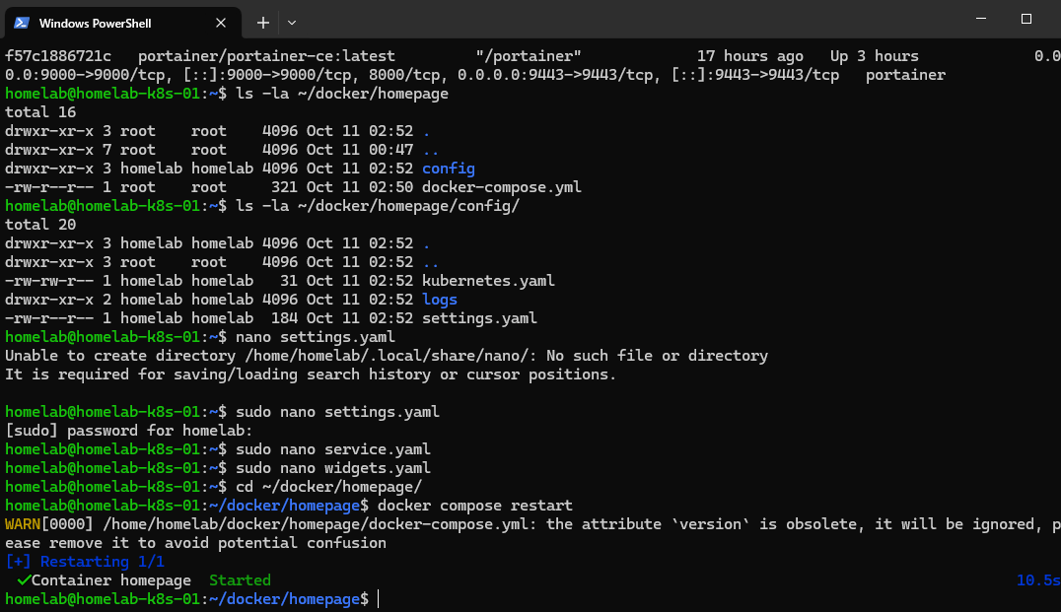Click the kubernetes.yaml file name
Screen dimensions: 1061x612
(488, 281)
